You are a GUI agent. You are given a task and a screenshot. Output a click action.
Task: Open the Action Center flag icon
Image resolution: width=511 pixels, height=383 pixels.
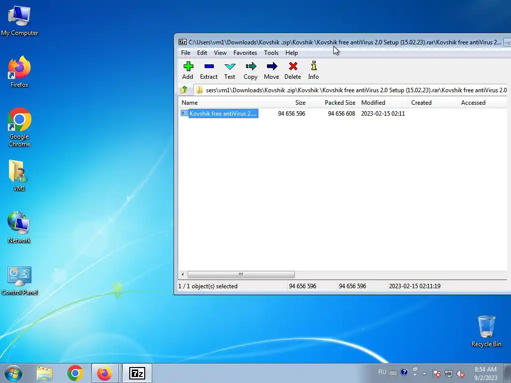coord(437,374)
